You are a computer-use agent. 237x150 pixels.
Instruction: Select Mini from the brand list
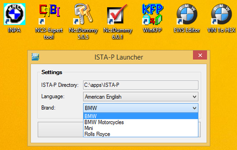tap(141, 128)
